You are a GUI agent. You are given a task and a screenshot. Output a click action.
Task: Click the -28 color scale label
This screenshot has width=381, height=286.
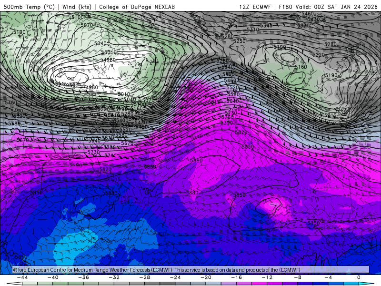[145, 277]
